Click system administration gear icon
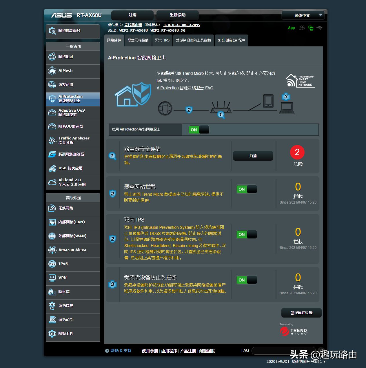This screenshot has height=368, width=366. [x=52, y=306]
